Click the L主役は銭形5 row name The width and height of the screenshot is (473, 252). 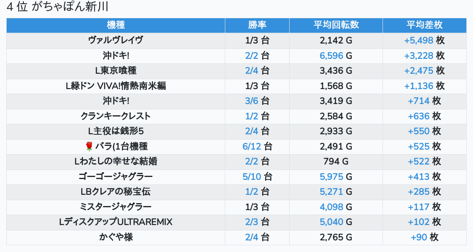[x=116, y=131]
